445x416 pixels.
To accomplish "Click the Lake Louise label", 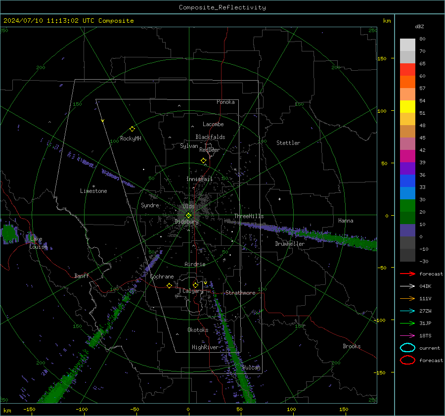I will 38,243.
